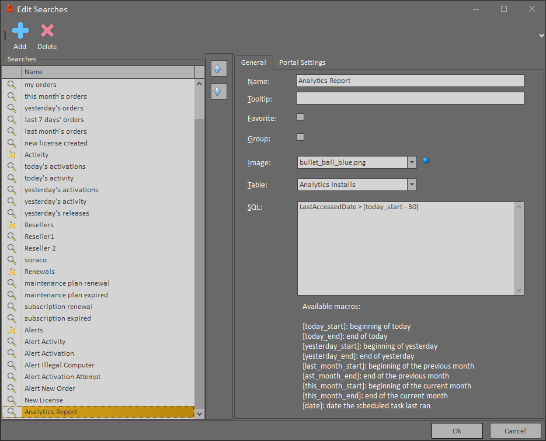Image resolution: width=546 pixels, height=441 pixels.
Task: Switch to the Portal Settings tab
Action: click(302, 62)
